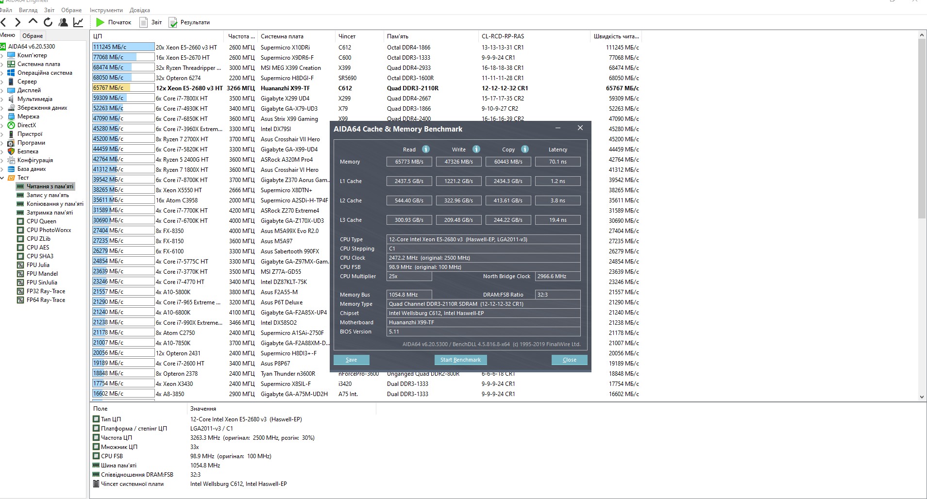This screenshot has width=927, height=499.
Task: Click the refresh icon in the toolbar
Action: 48,22
